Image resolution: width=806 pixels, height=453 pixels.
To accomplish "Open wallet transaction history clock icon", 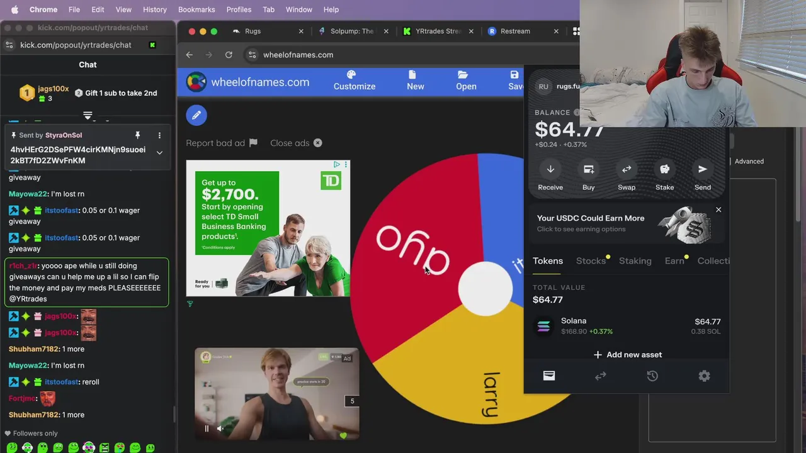I will click(x=652, y=376).
